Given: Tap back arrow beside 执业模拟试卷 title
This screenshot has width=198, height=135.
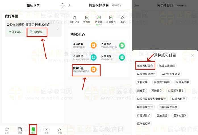Looking at the screenshot, I should pyautogui.click(x=71, y=5).
